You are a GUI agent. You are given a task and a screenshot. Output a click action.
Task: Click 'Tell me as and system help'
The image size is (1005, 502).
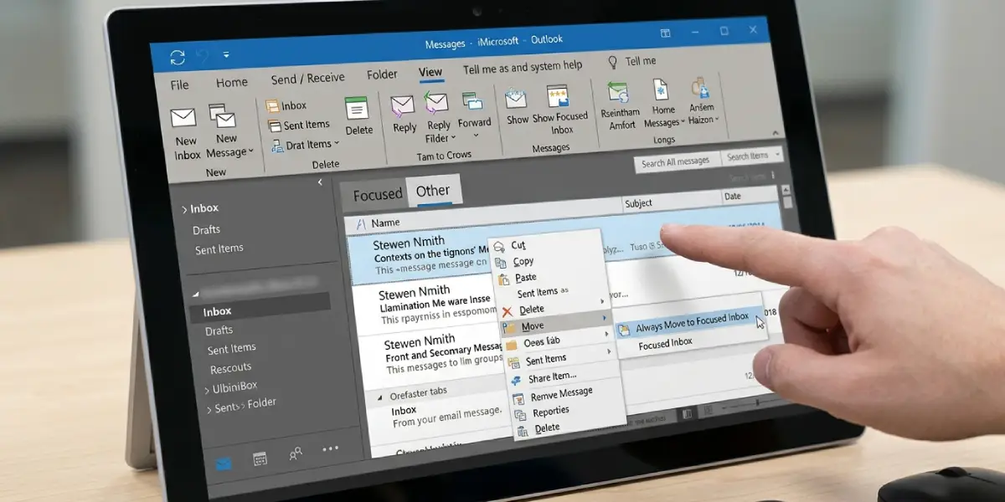coord(522,67)
